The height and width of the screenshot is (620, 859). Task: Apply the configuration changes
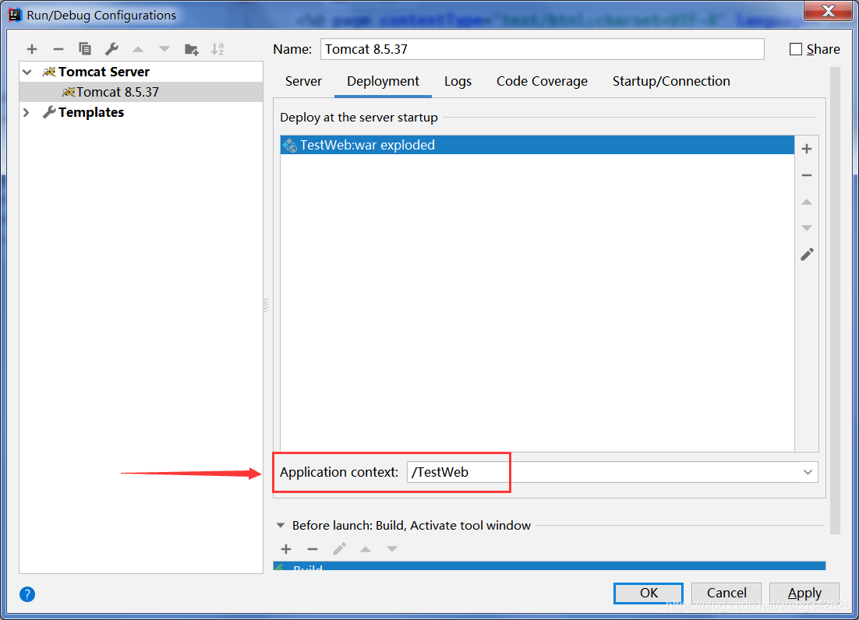pyautogui.click(x=804, y=594)
